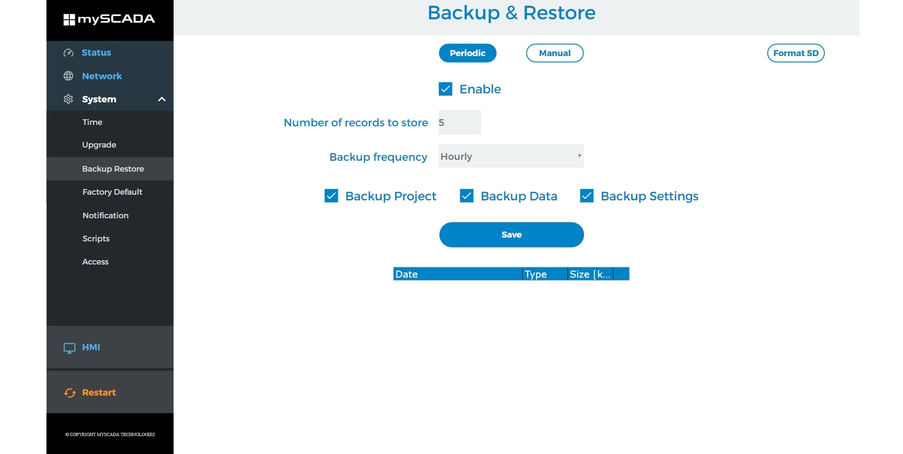Click the copyright MYSCADA TECHNOLOGIES text
The height and width of the screenshot is (454, 903).
coord(110,435)
